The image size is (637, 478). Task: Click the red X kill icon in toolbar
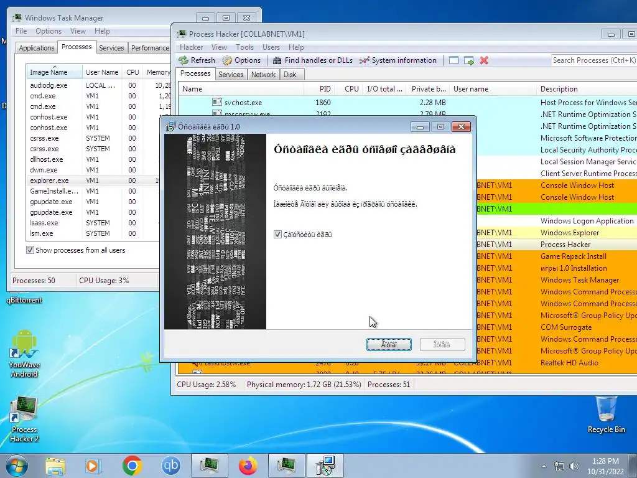[484, 60]
